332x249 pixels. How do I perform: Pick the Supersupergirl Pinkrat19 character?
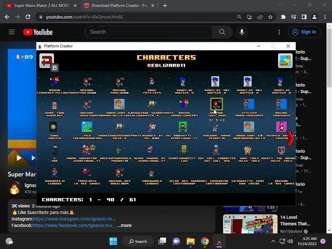coord(118,151)
